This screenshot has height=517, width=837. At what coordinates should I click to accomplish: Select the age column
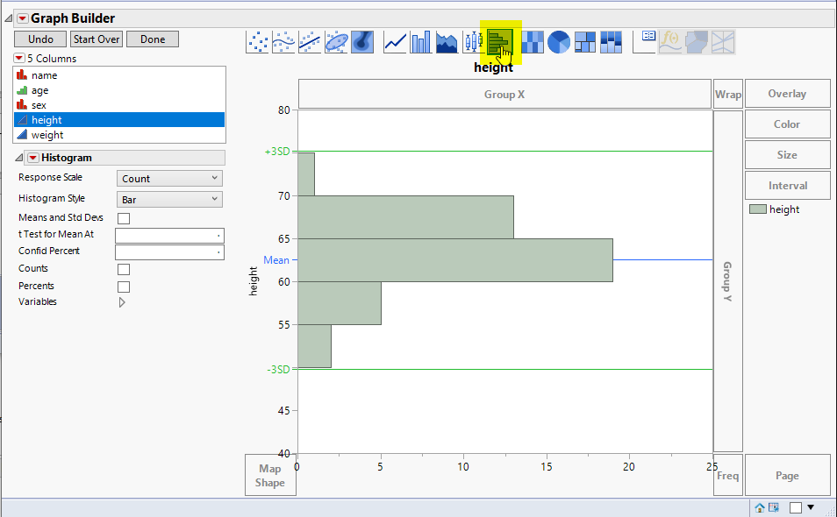[x=119, y=90]
